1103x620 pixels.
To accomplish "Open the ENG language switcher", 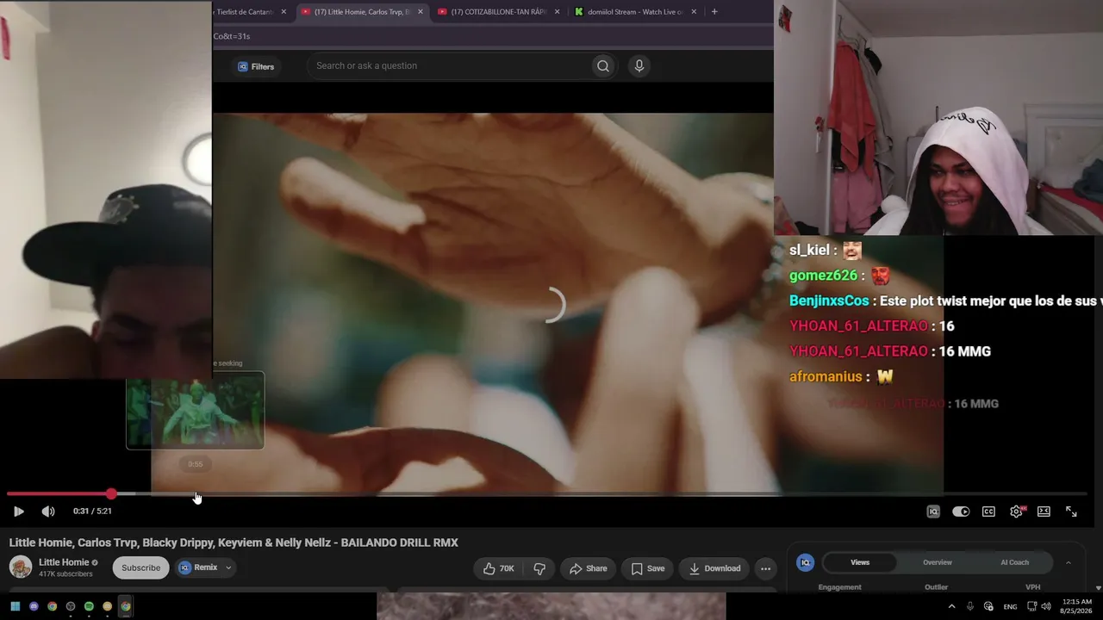I will [1010, 606].
